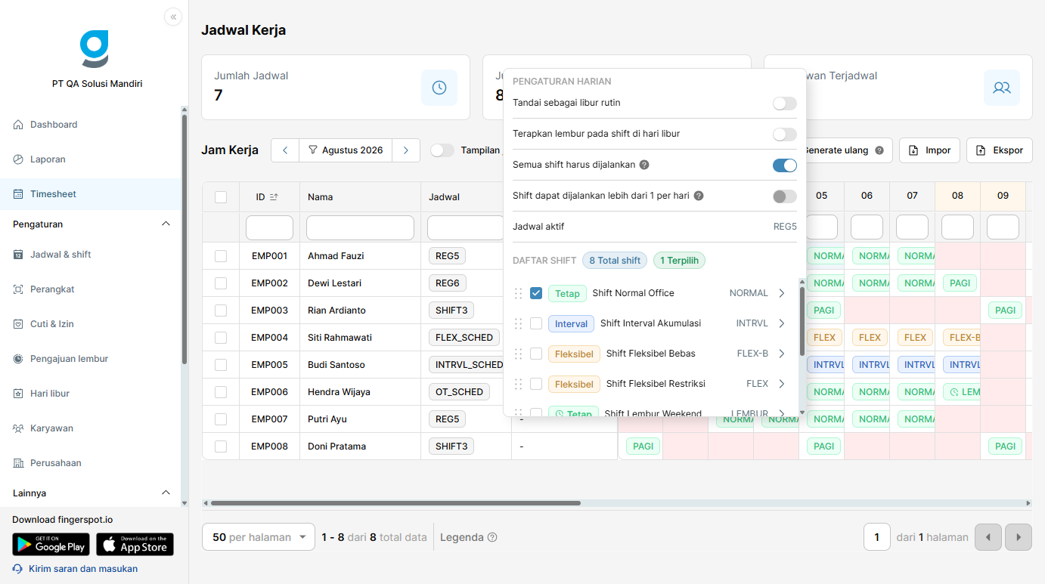
Task: Enable Tandai sebagai libur rutin toggle
Action: pos(785,104)
